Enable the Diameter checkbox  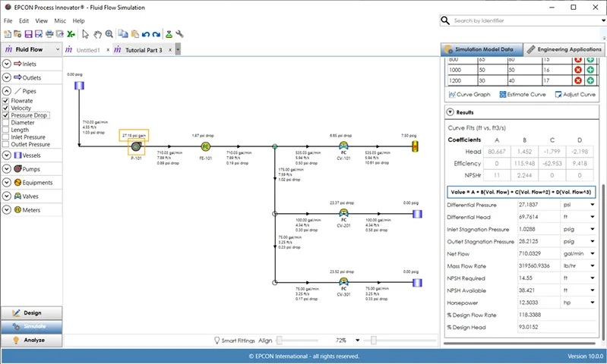coord(6,122)
